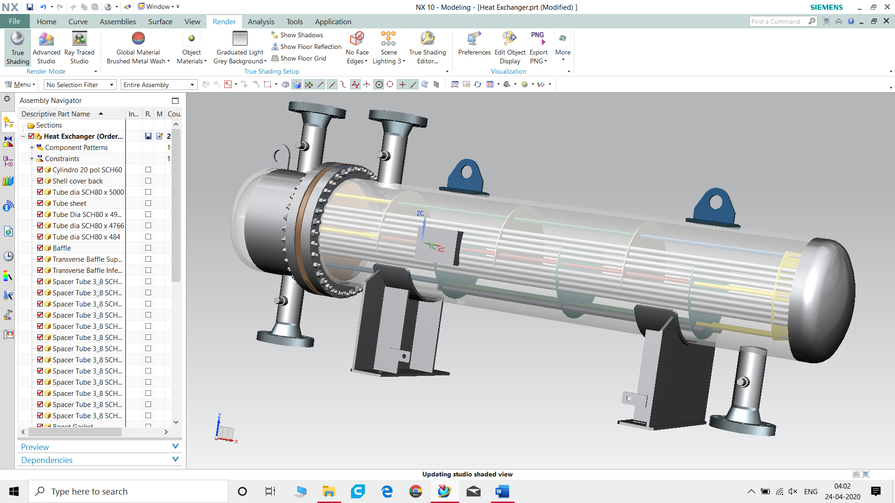Open the No Selection Filter dropdown
The width and height of the screenshot is (895, 503).
click(80, 85)
